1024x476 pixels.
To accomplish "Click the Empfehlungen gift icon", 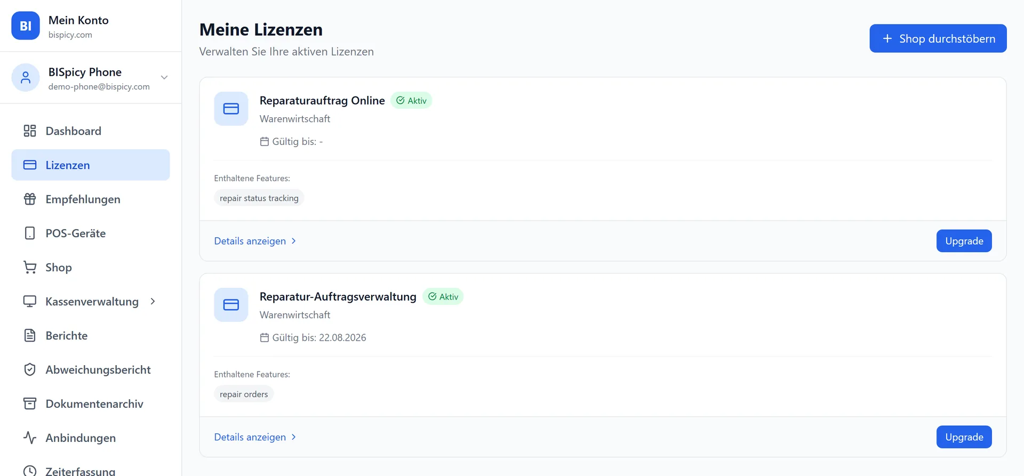I will tap(30, 199).
